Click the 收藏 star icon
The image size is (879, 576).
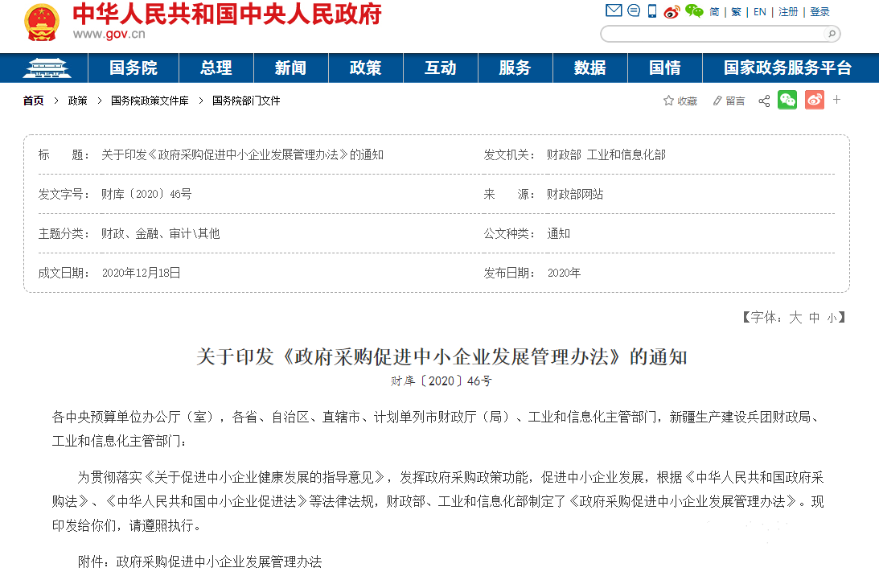(668, 101)
